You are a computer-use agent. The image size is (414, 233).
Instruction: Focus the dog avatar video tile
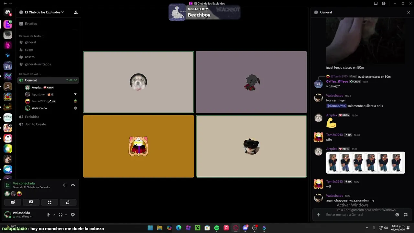[138, 82]
